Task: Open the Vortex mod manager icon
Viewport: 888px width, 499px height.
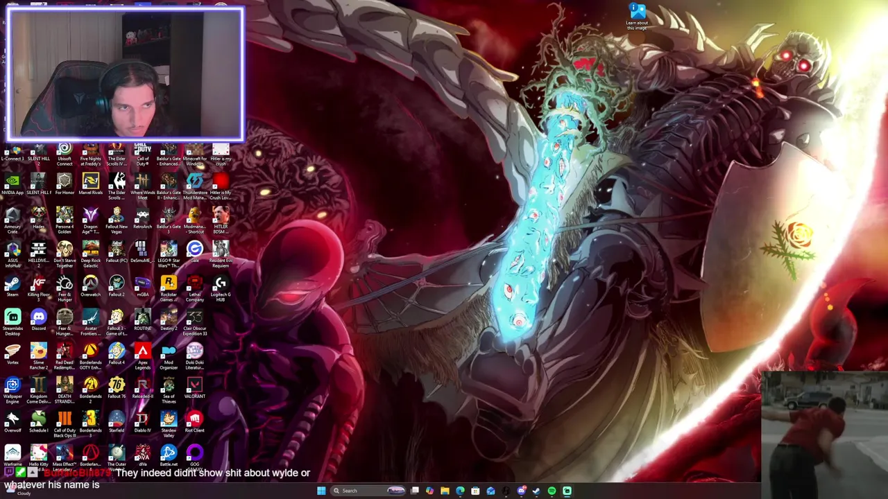Action: [12, 355]
